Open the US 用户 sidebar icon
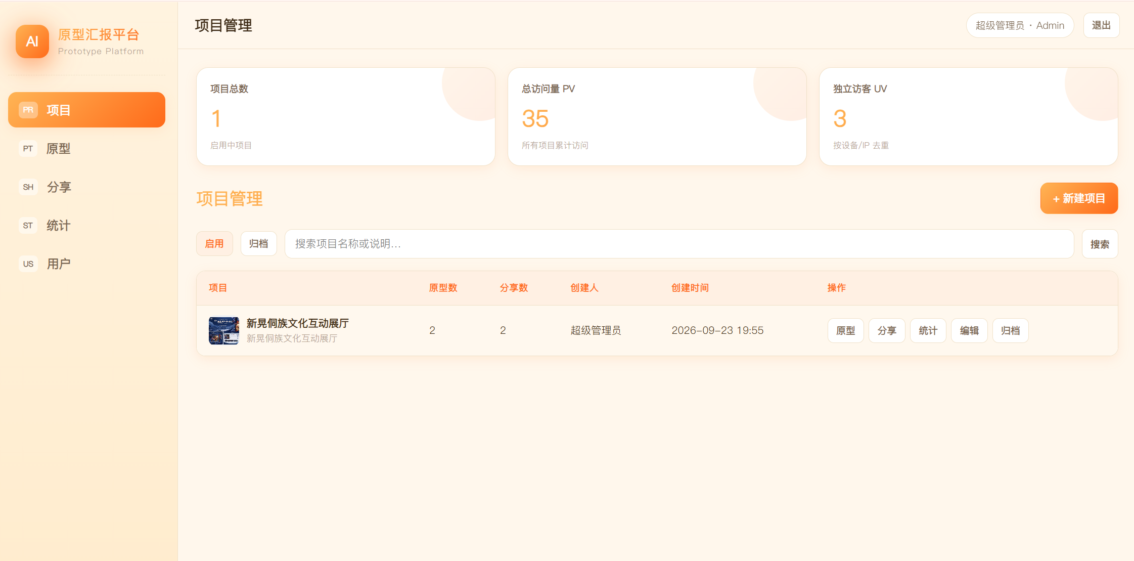Screen dimensions: 1134x561 point(28,264)
